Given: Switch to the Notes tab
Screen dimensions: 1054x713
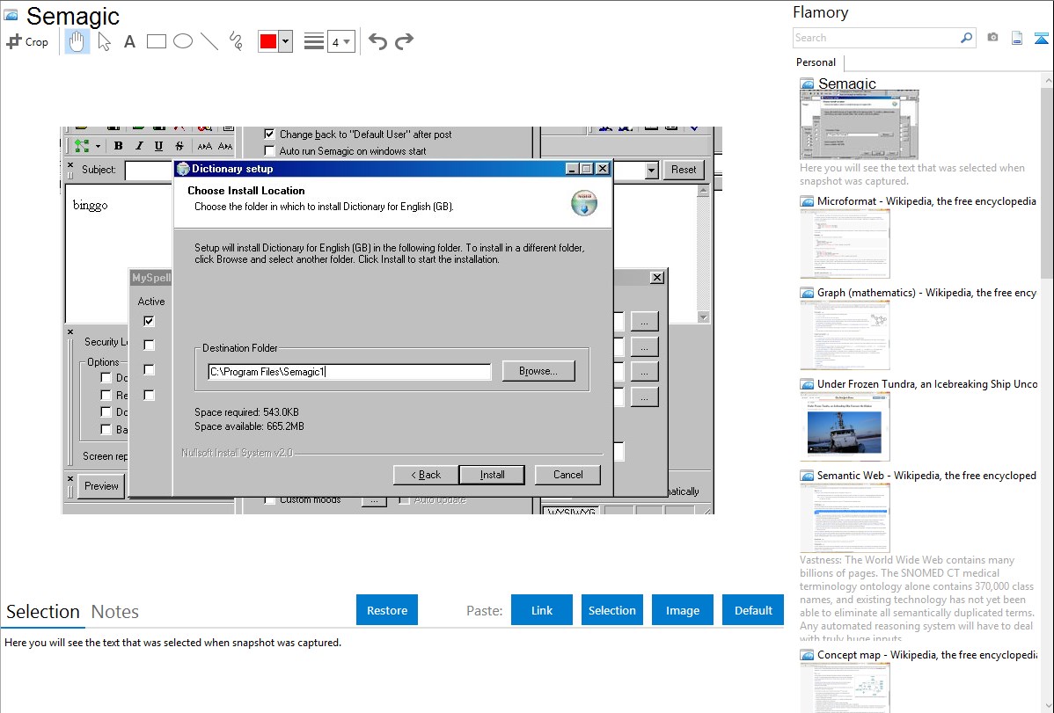Looking at the screenshot, I should (x=115, y=612).
